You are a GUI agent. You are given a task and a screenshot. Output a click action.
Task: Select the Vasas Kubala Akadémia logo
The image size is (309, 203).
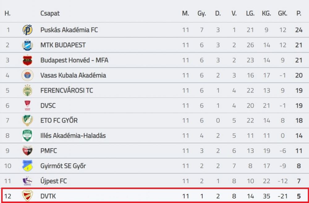[x=28, y=75]
